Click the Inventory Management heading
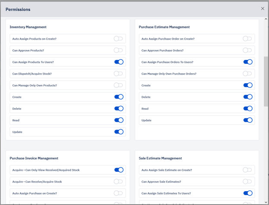269x205 pixels. [28, 27]
